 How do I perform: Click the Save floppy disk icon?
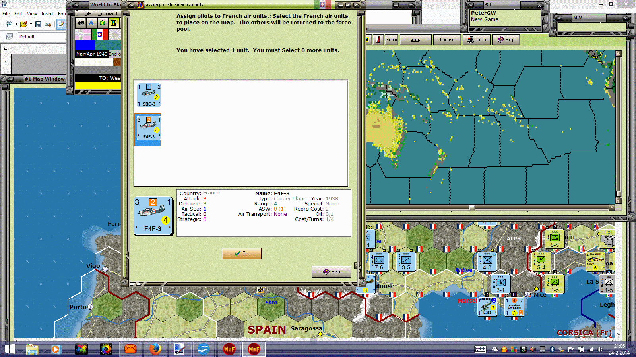coord(38,24)
